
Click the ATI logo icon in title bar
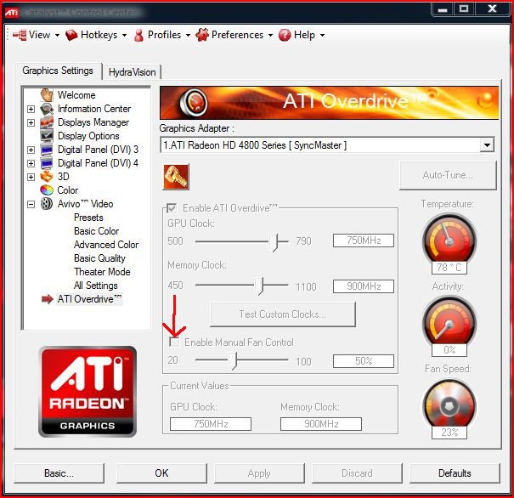[x=12, y=13]
